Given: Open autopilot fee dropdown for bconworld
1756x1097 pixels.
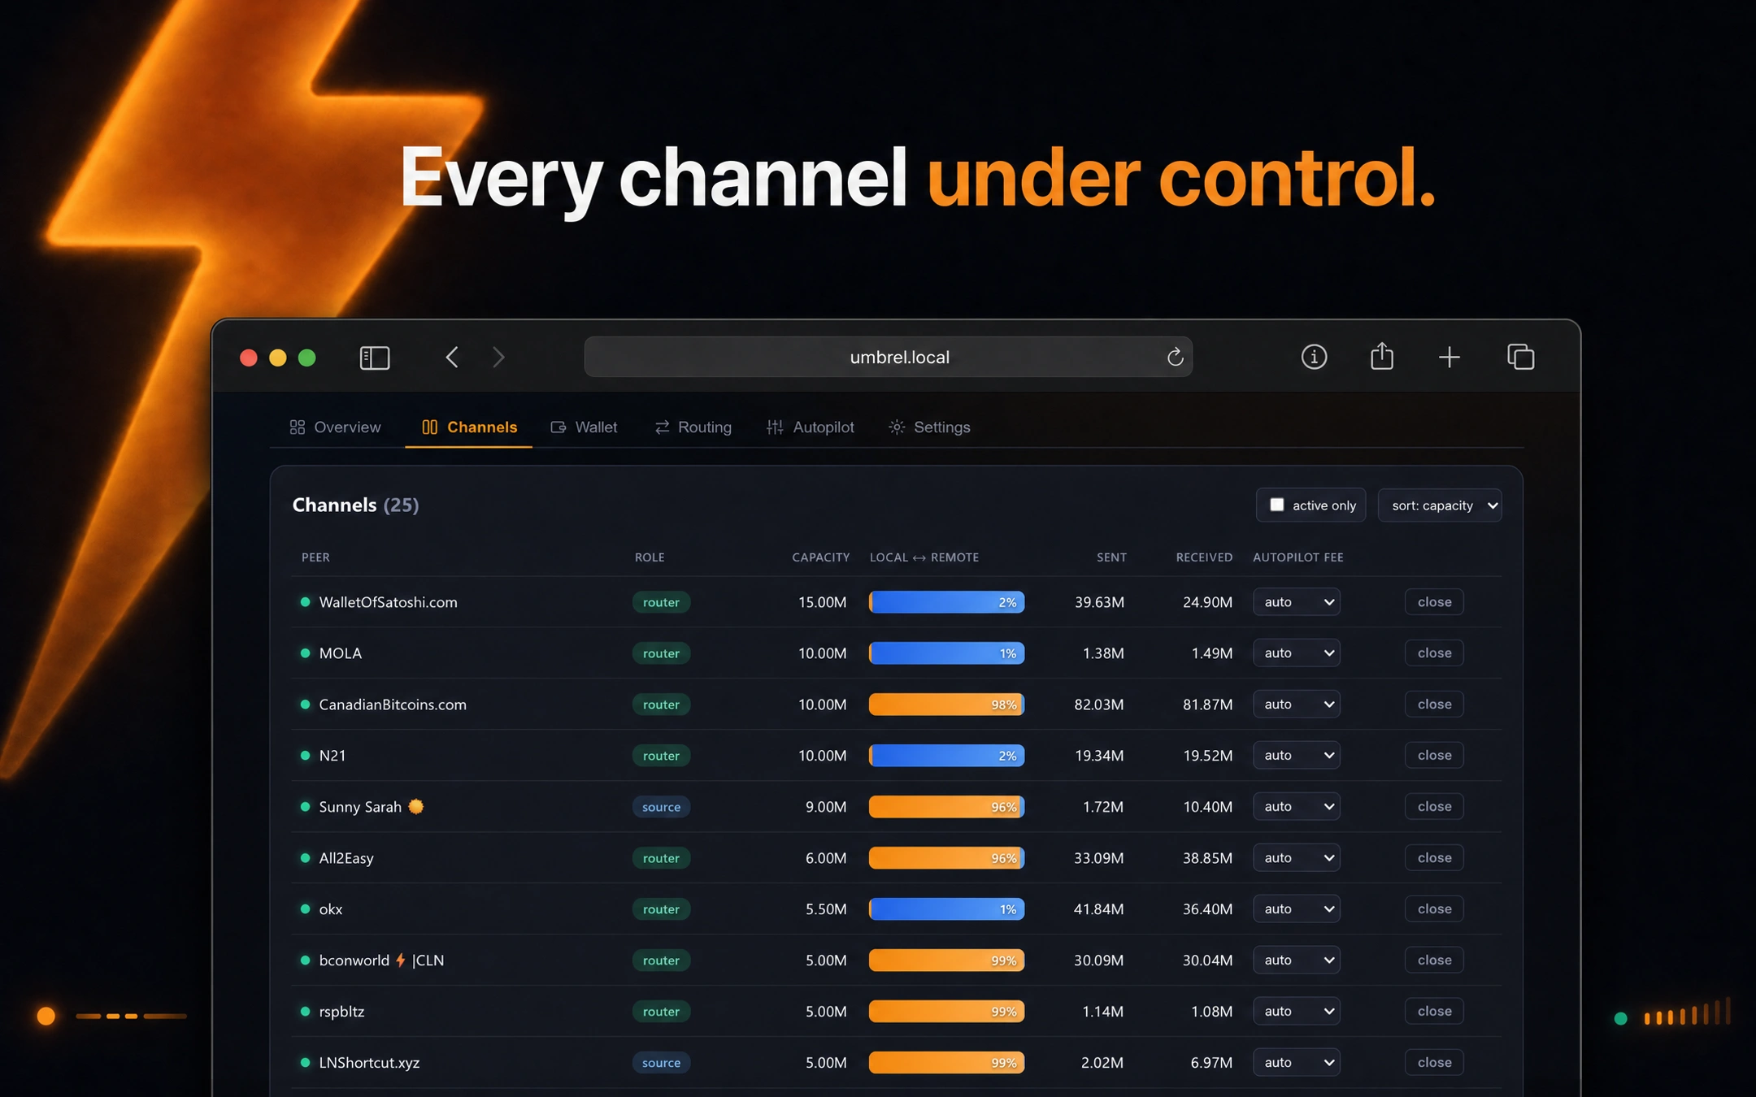Looking at the screenshot, I should (x=1296, y=960).
